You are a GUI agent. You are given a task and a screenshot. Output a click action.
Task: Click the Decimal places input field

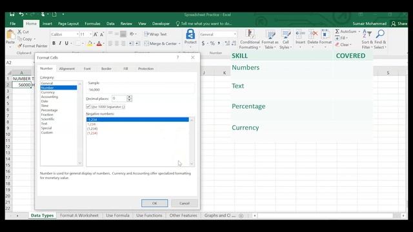point(119,99)
